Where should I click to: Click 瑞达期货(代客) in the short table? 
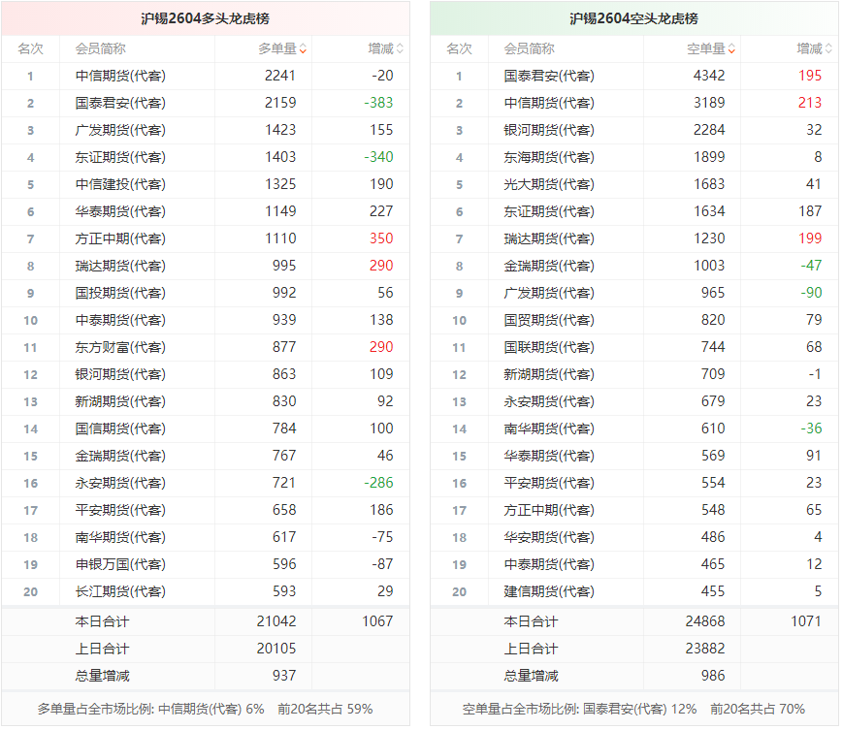point(549,238)
